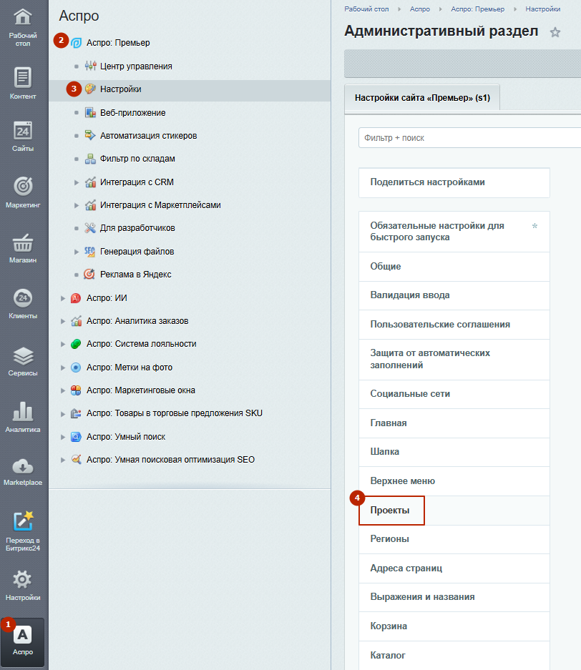Focus the Фильтр + поиск field
The width and height of the screenshot is (581, 670).
469,138
